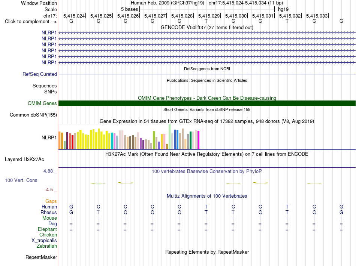Click the dark green OMIM Genes bar

207,103
